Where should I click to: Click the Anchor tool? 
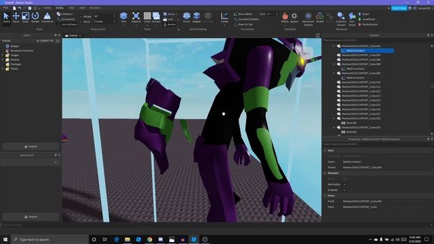(170, 24)
